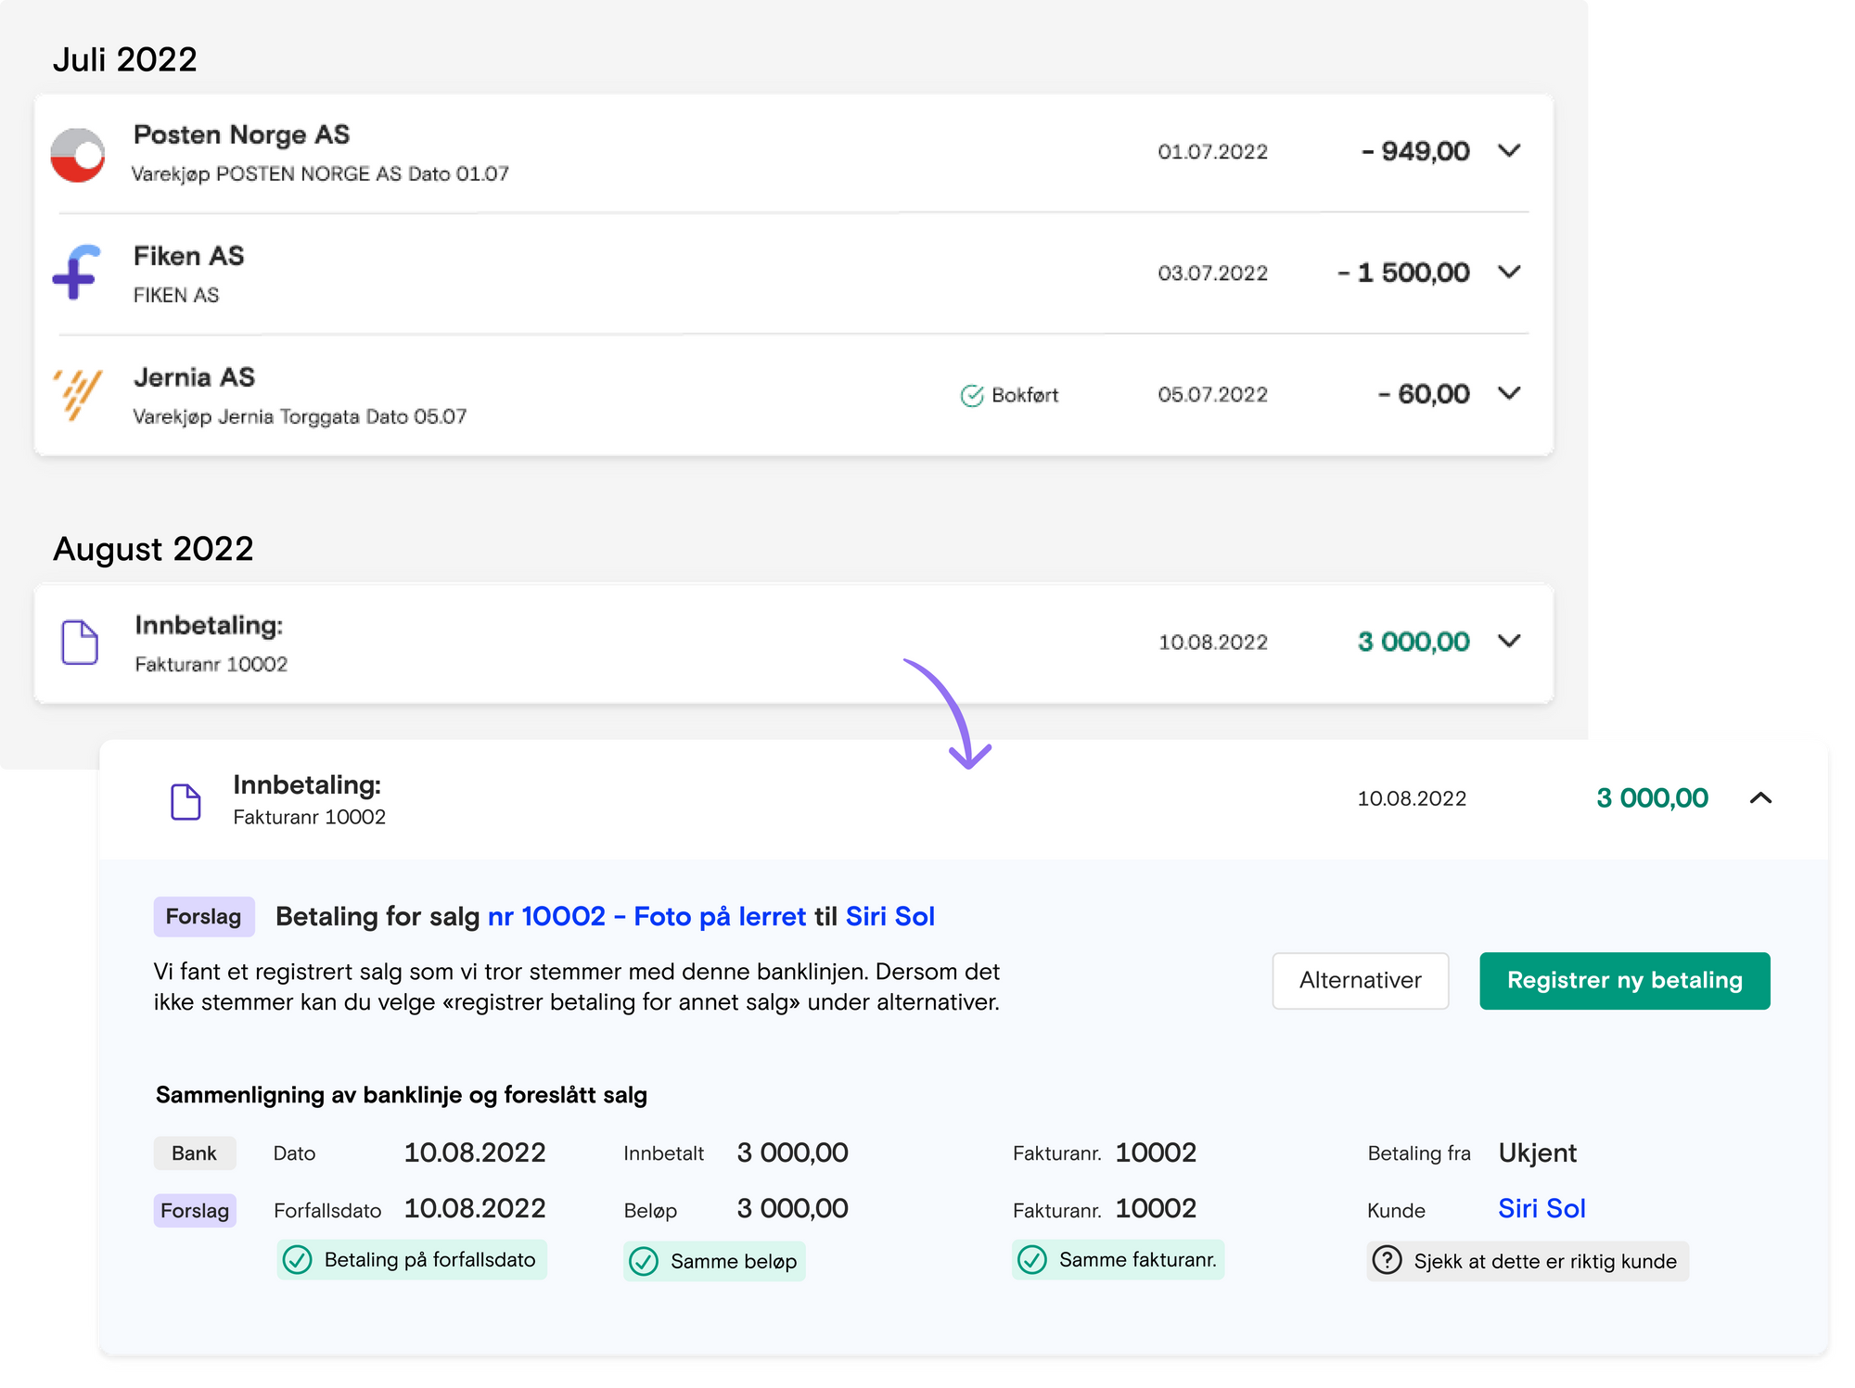The width and height of the screenshot is (1855, 1388).
Task: Click question mark icon next to riktig kunde
Action: pos(1387,1260)
